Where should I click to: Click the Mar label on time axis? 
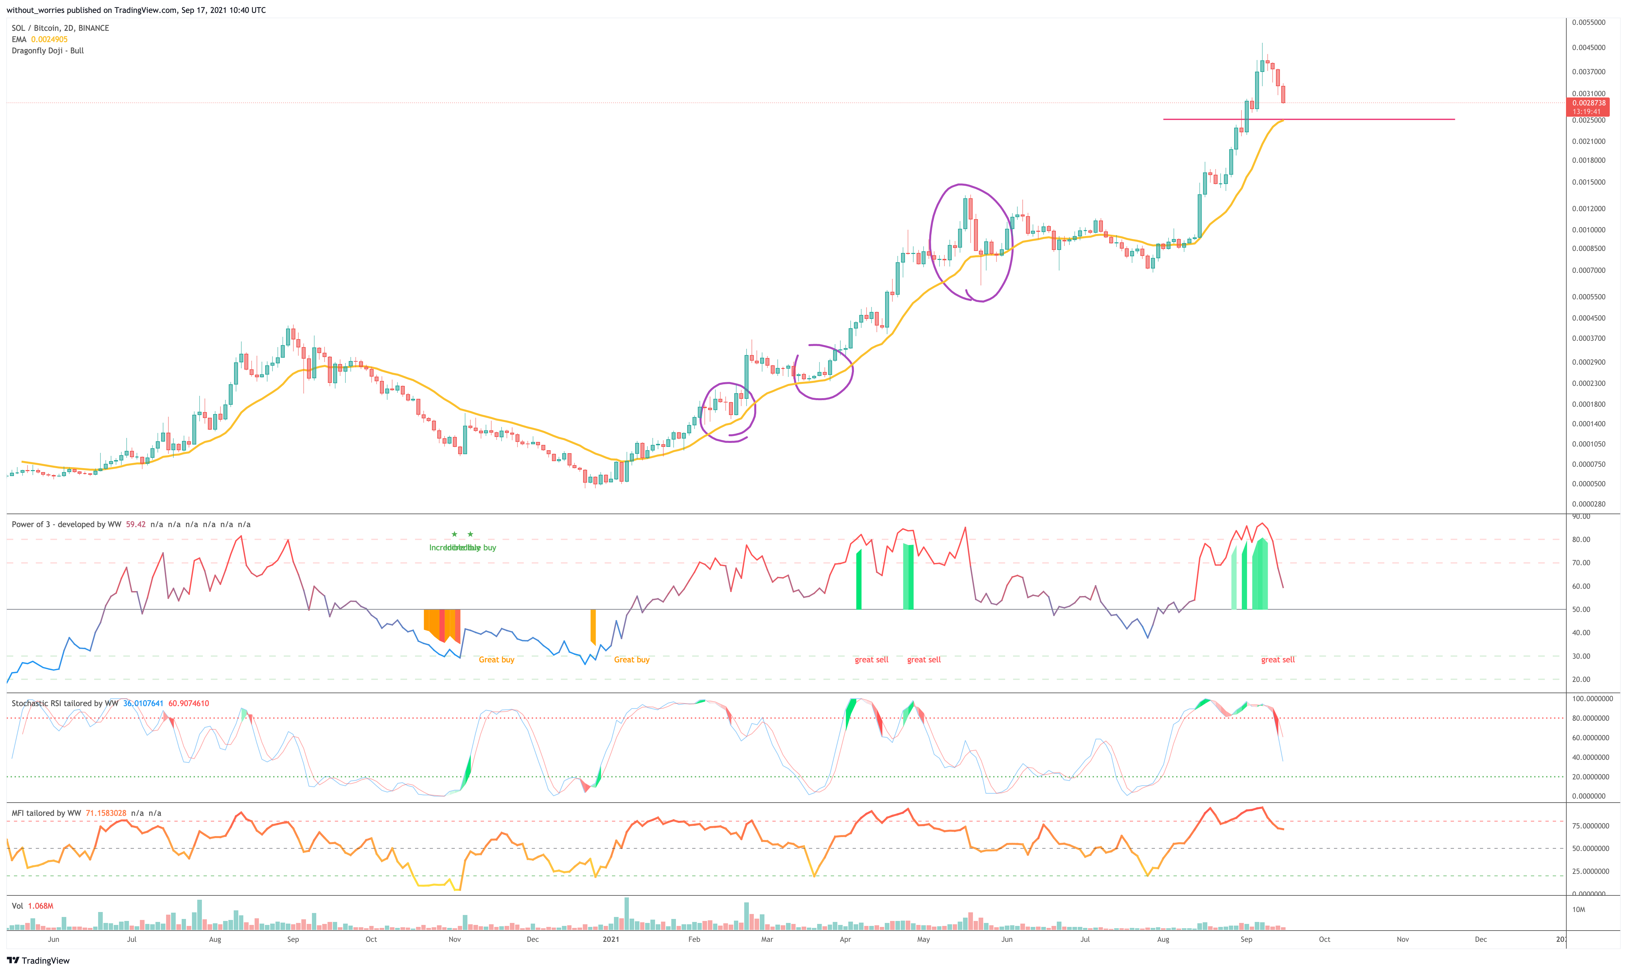(767, 939)
